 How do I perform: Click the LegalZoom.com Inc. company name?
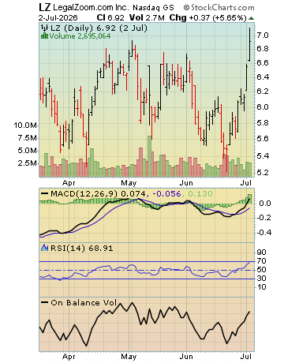click(91, 8)
